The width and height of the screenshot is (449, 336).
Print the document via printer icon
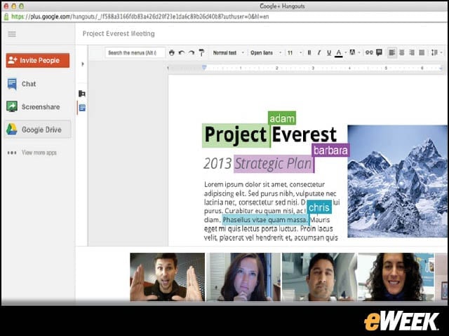(x=171, y=52)
